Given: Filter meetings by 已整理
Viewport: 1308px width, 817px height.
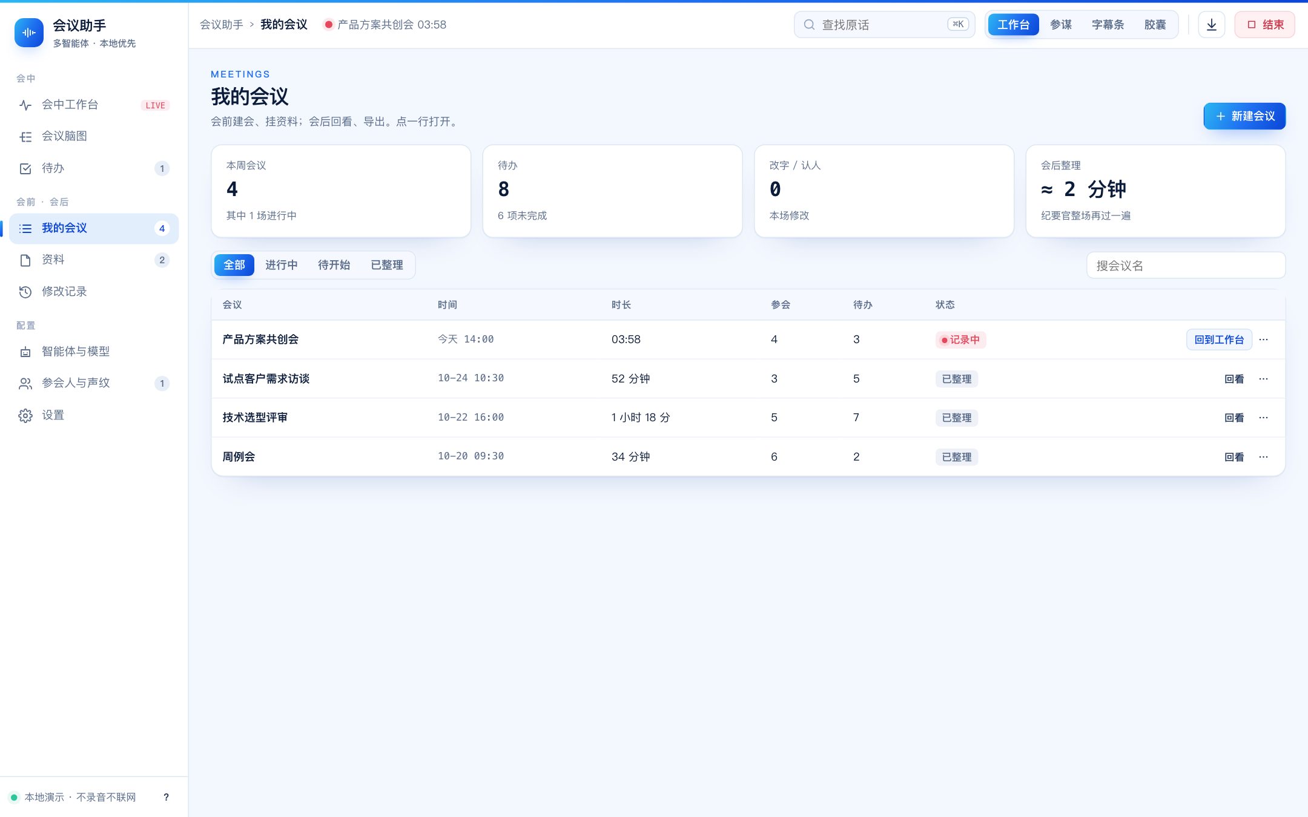Looking at the screenshot, I should (x=387, y=265).
